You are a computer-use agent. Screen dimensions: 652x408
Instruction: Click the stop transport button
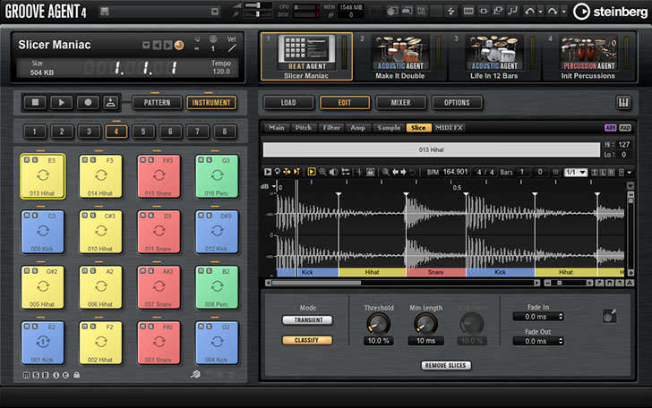point(35,102)
